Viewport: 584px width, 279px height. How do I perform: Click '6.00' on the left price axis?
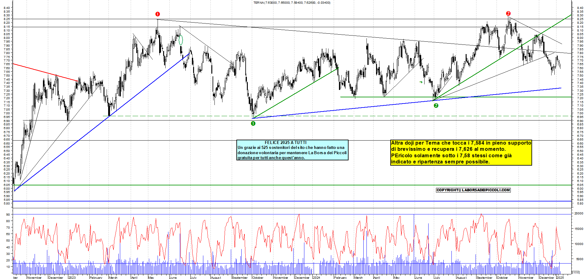coord(7,188)
